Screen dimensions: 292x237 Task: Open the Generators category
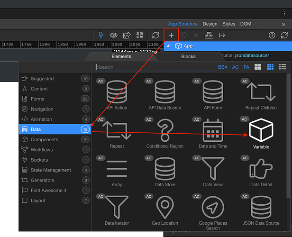(x=55, y=180)
